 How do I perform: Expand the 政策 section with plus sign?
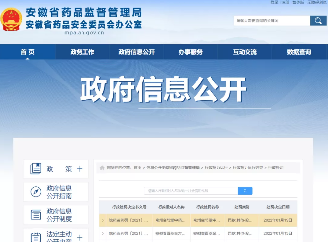[x=80, y=169]
